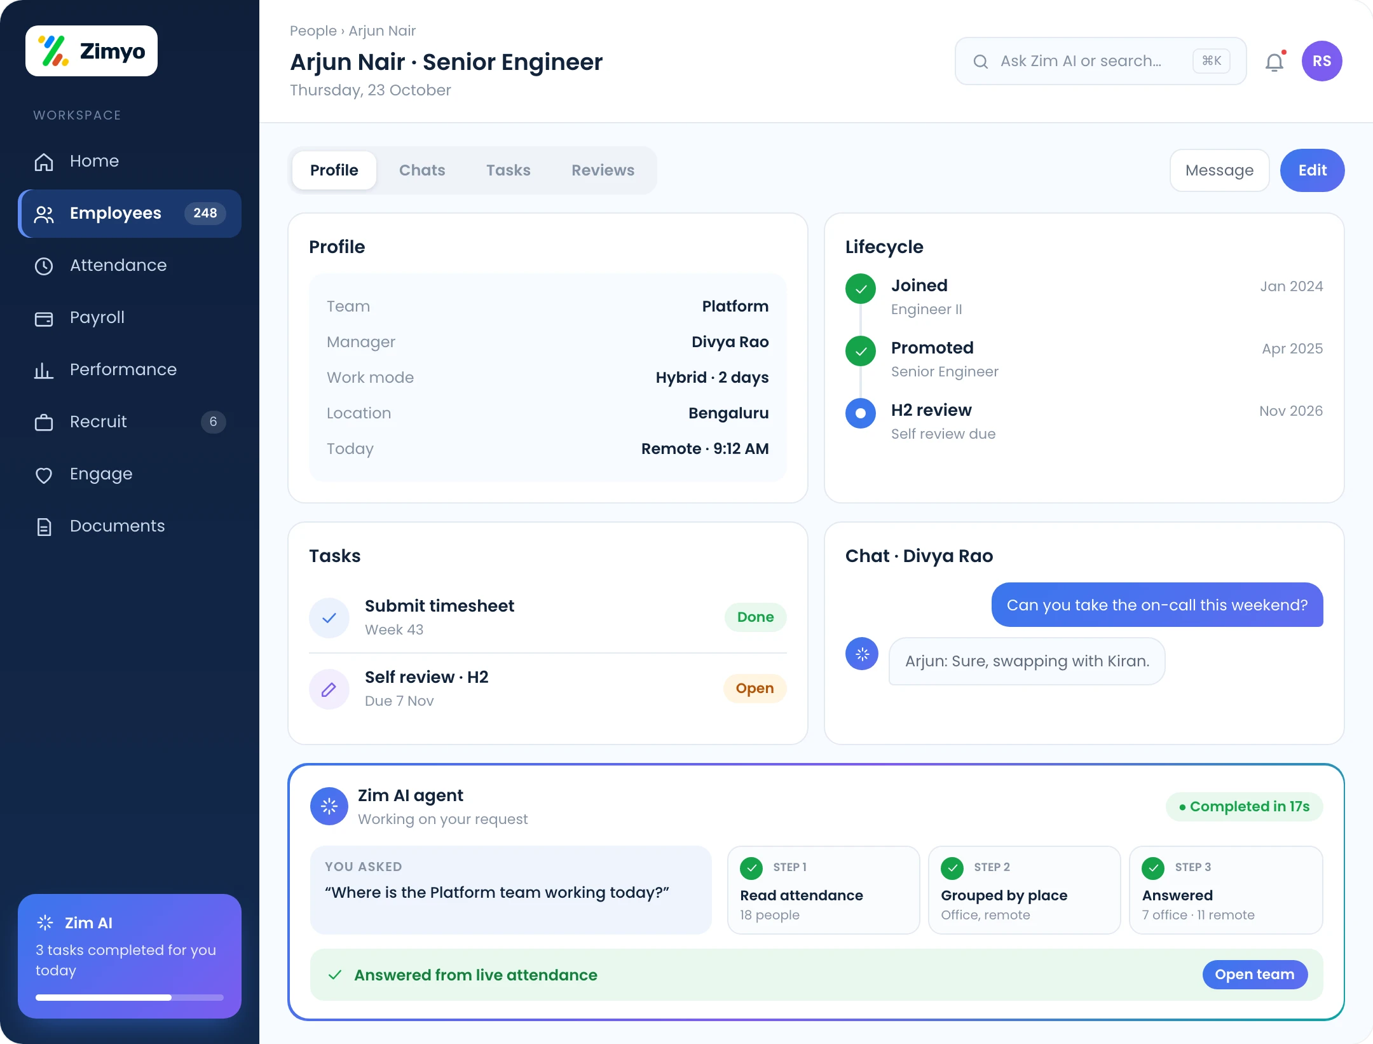Screen dimensions: 1373x1044
Task: Click the notifications bell icon
Action: pyautogui.click(x=1275, y=62)
